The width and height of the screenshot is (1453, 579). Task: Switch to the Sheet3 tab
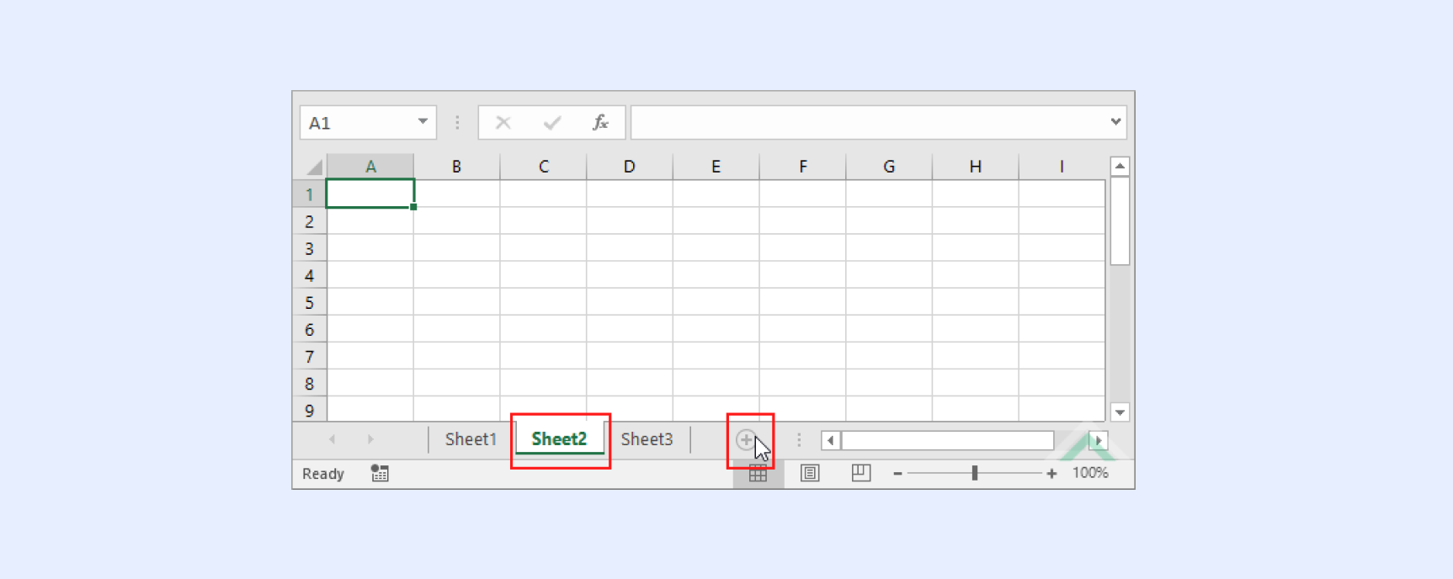(x=647, y=439)
